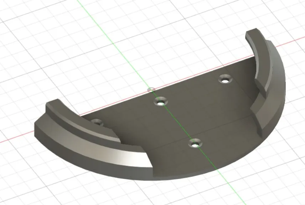Viewport: 305px width, 205px height.
Task: Select the lower countersunk hole
Action: (195, 144)
